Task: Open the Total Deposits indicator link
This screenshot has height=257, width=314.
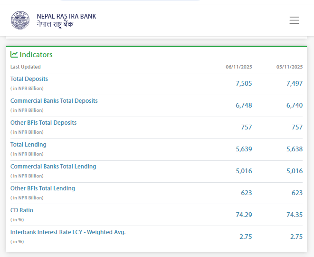Action: click(29, 79)
